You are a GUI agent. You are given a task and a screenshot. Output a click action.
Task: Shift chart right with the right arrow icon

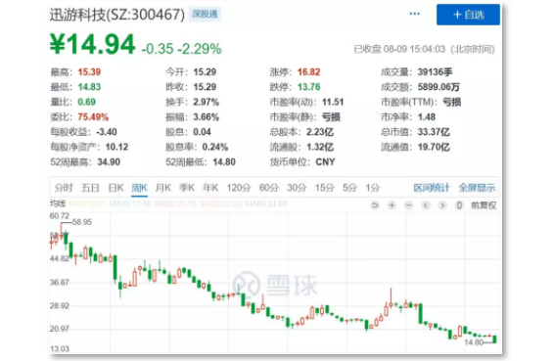coord(442,204)
